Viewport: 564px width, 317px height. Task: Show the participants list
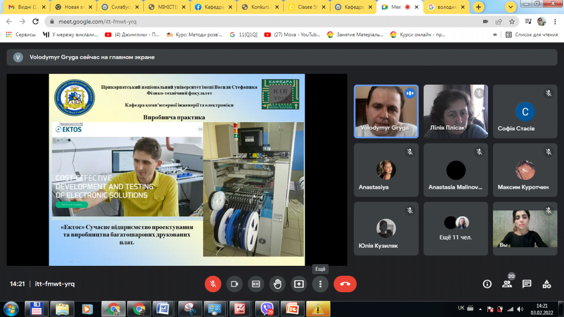(507, 284)
